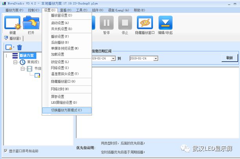
Task: Click the 刷新 button
Action: pyautogui.click(x=229, y=58)
